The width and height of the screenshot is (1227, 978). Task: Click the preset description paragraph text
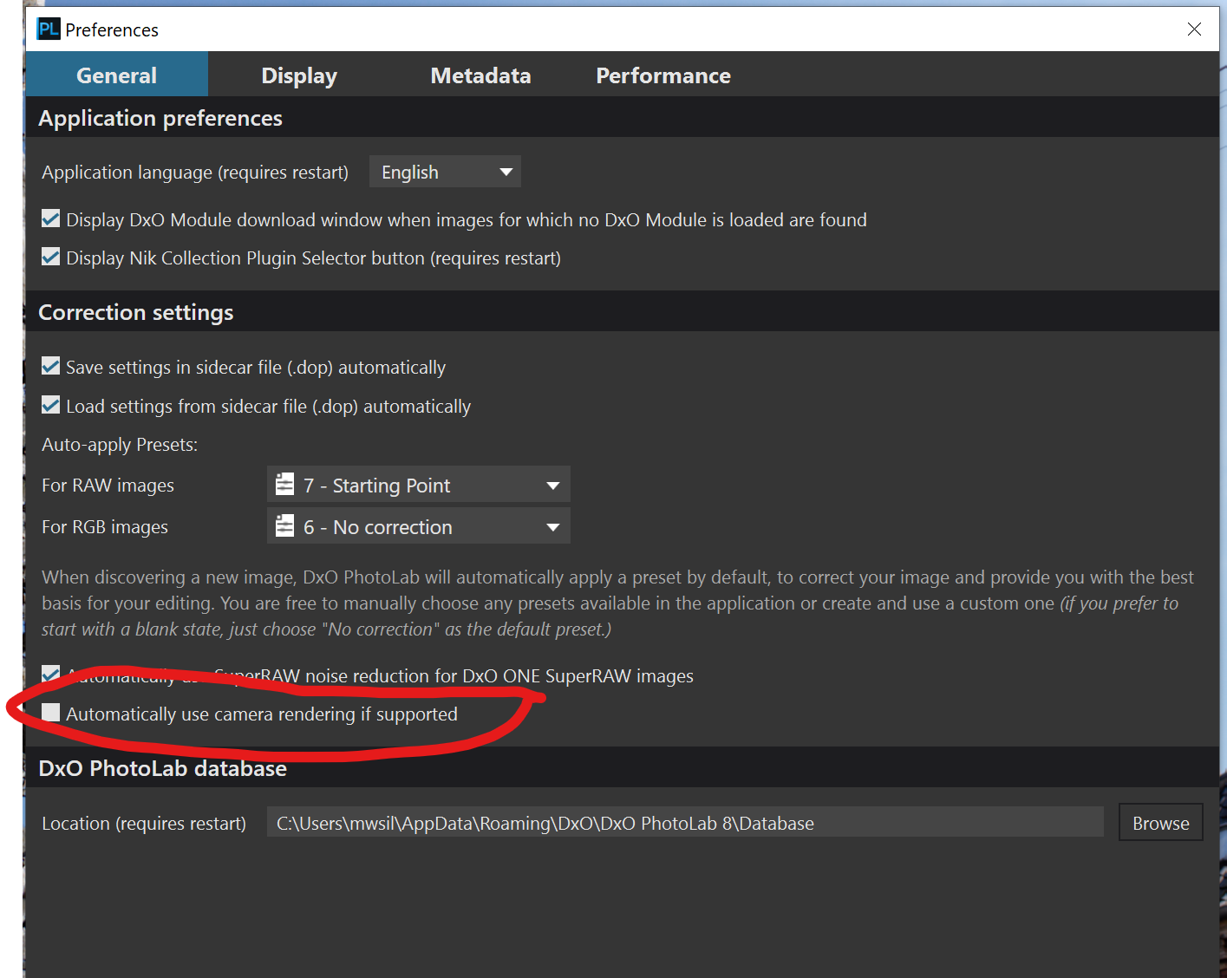617,603
